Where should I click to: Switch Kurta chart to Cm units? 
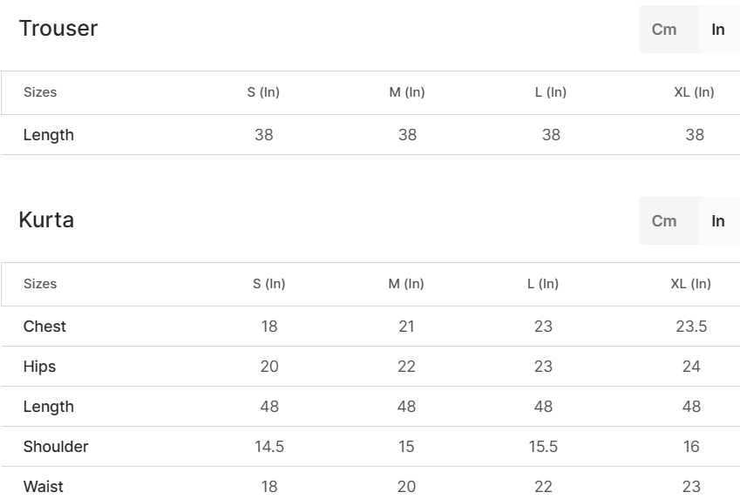(664, 220)
